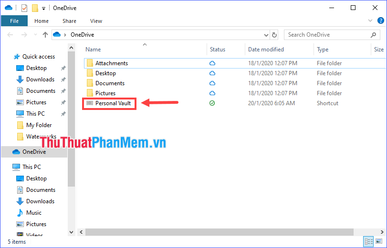Expand the ribbon with the chevron

click(x=370, y=20)
